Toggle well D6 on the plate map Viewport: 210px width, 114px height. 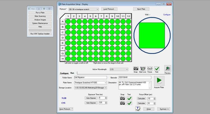tap(96, 38)
